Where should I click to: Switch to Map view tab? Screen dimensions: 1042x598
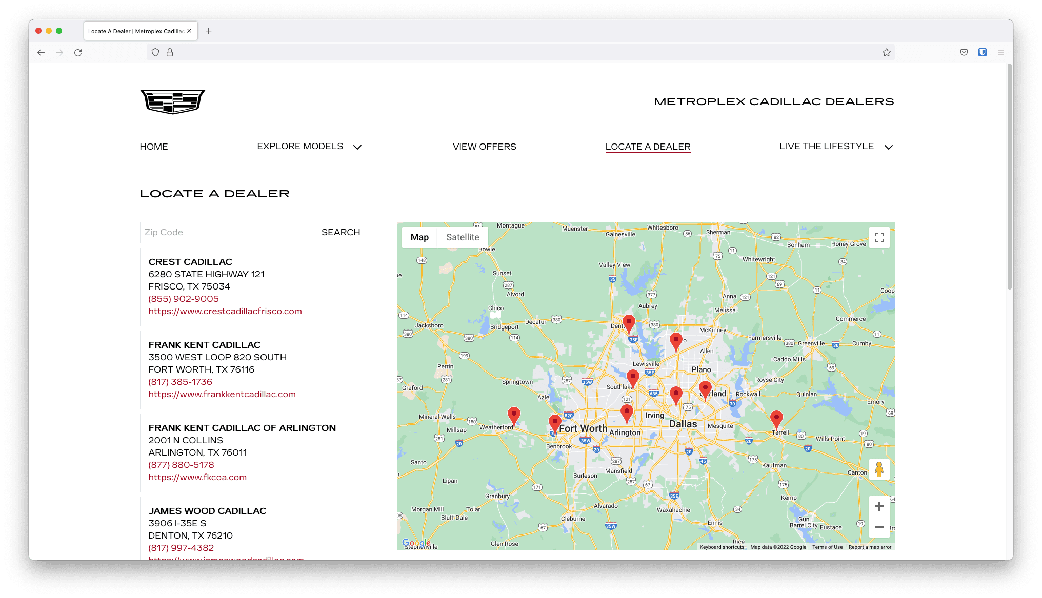[x=419, y=237]
